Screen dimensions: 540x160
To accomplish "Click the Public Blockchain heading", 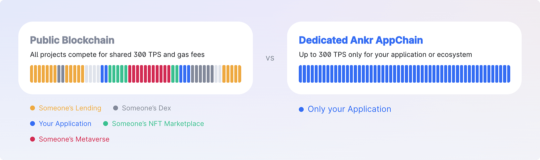I will pos(72,40).
